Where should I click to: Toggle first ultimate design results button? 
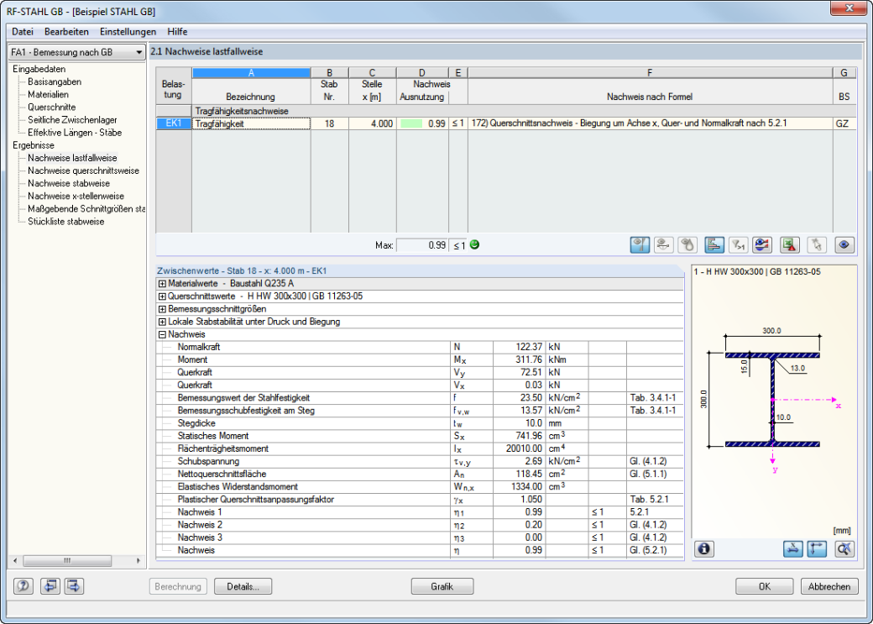click(640, 244)
